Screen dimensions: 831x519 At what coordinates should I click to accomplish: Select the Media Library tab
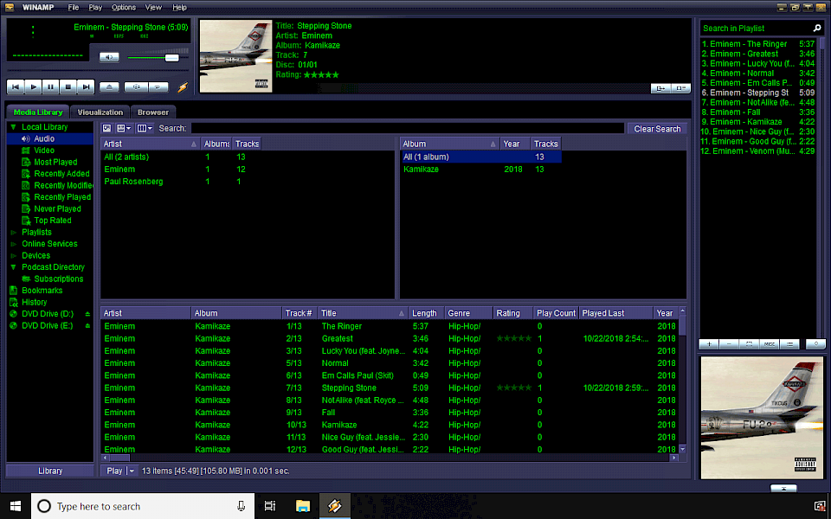[x=38, y=112]
